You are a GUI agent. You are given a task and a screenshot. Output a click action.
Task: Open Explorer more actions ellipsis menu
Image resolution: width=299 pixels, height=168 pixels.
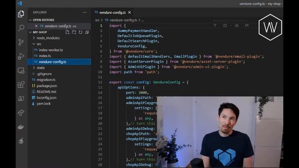tap(85, 13)
